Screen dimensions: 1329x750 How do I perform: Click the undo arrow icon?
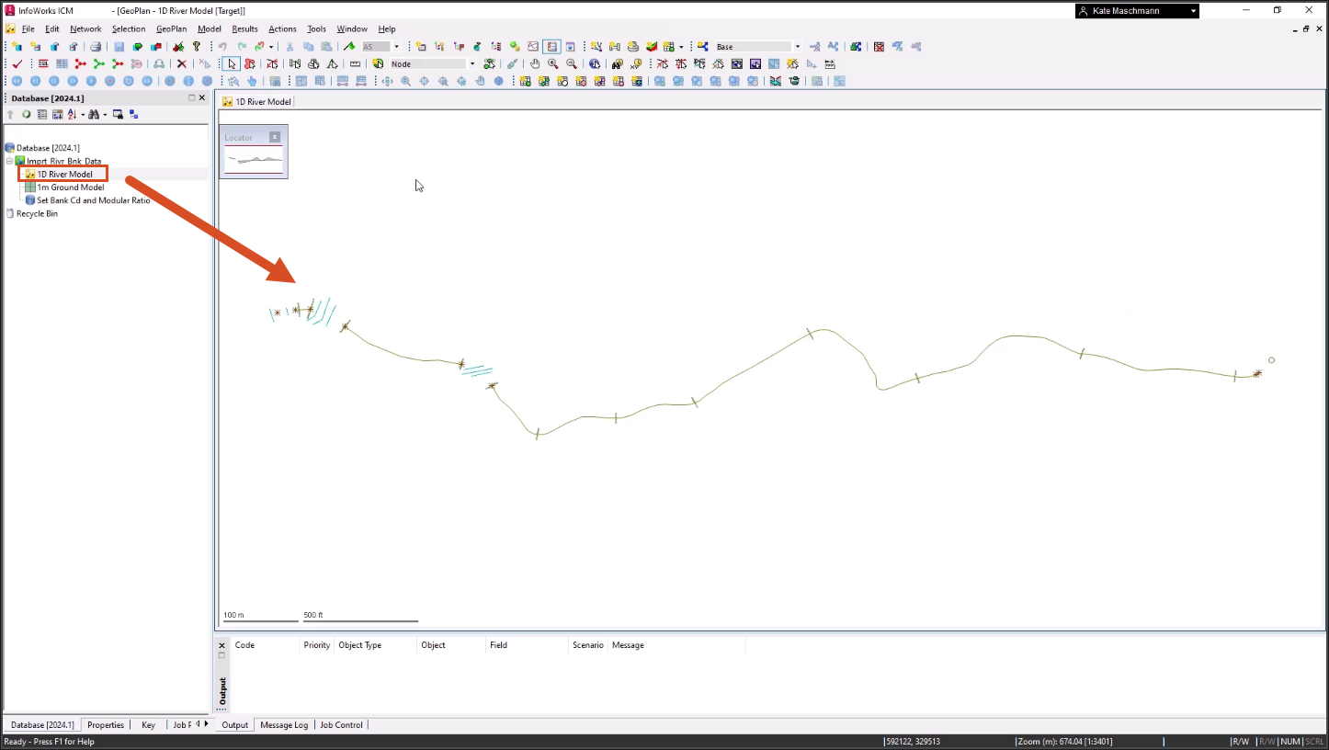pyautogui.click(x=222, y=47)
